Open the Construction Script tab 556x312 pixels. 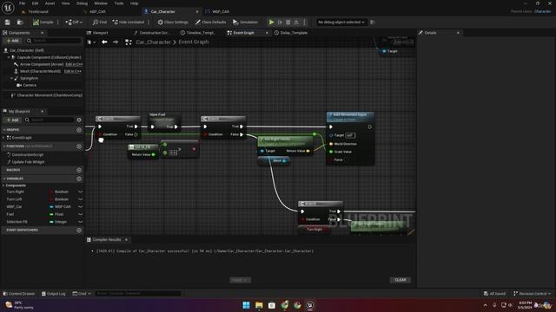click(154, 33)
